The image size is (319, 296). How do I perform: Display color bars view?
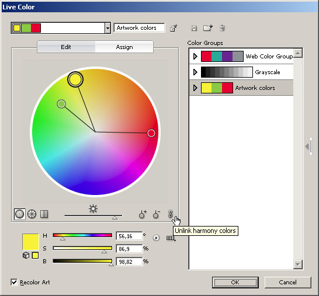click(44, 214)
